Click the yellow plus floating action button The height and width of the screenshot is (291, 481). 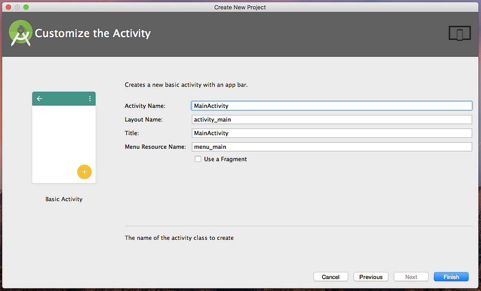pos(84,172)
